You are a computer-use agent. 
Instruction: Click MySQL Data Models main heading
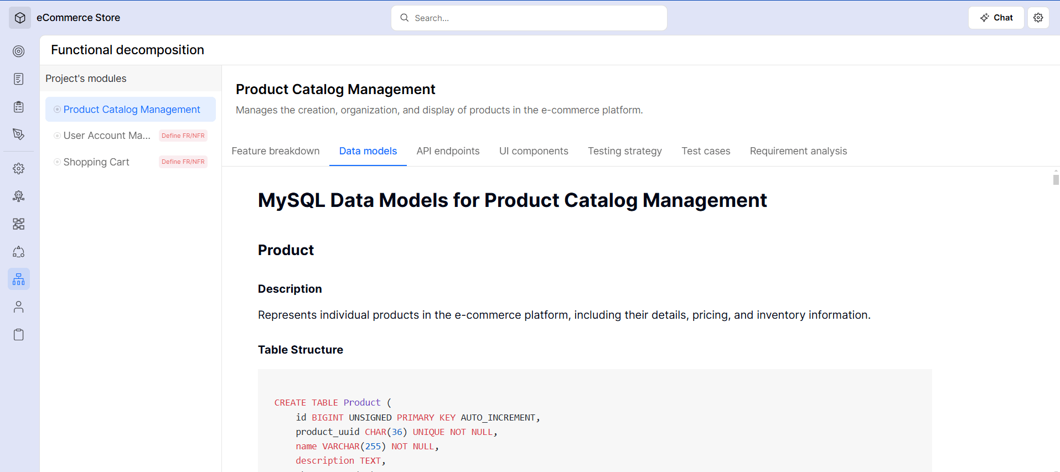pos(513,200)
